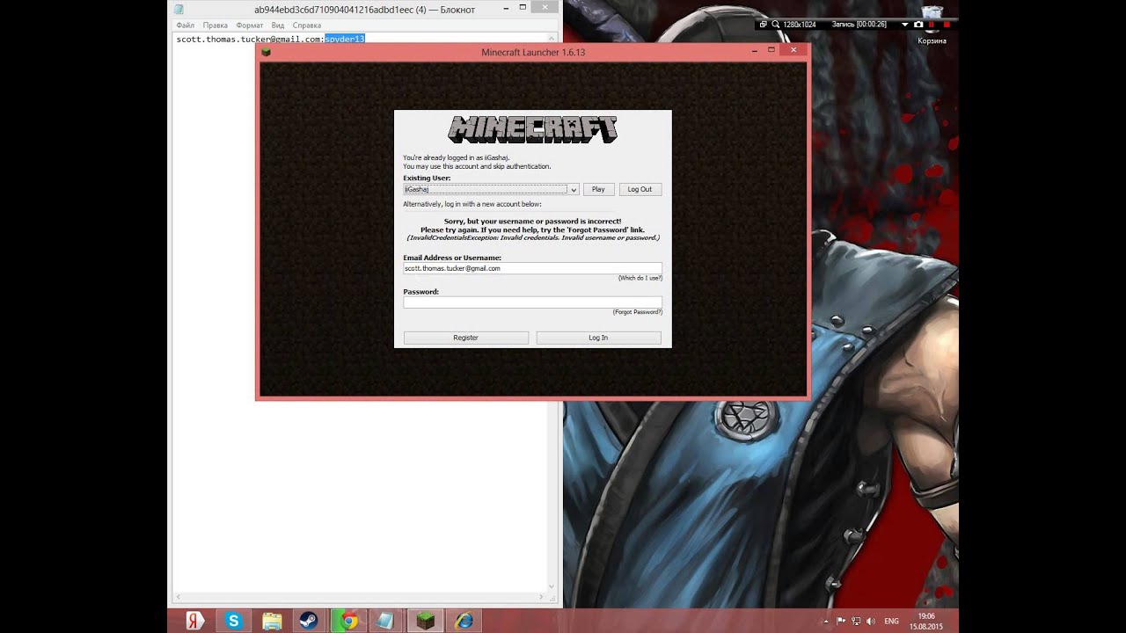Screen dimensions: 1126x633
Task: Open Skype from the taskbar
Action: (233, 621)
